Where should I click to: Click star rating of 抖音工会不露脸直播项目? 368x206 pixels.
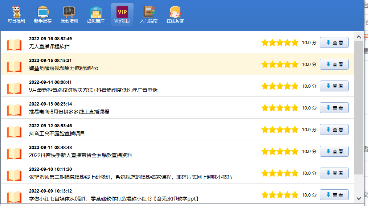280,129
